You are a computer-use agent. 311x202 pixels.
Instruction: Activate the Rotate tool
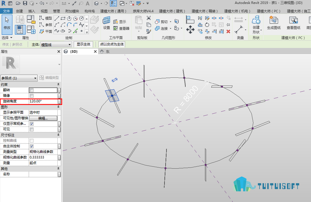[207, 25]
